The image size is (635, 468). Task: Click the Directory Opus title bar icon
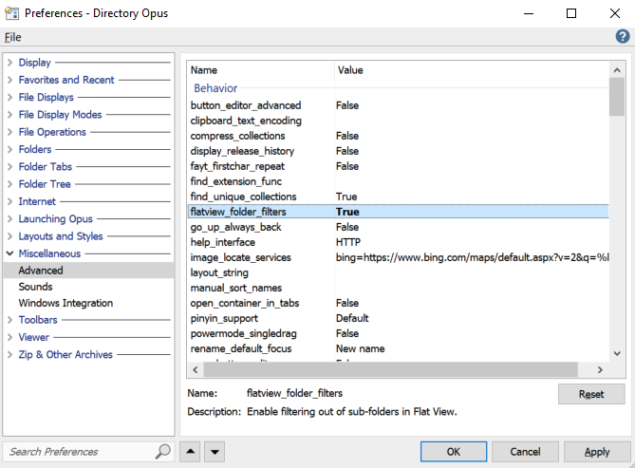click(x=11, y=13)
